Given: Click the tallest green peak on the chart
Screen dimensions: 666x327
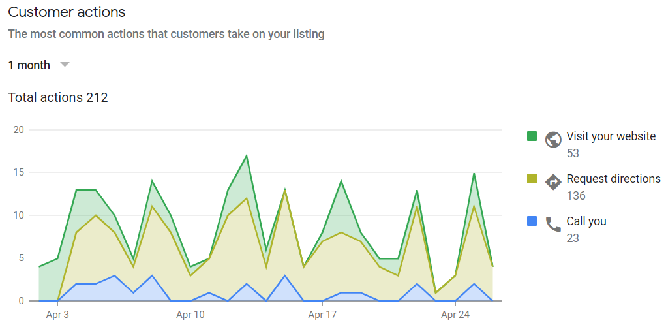Looking at the screenshot, I should (247, 155).
